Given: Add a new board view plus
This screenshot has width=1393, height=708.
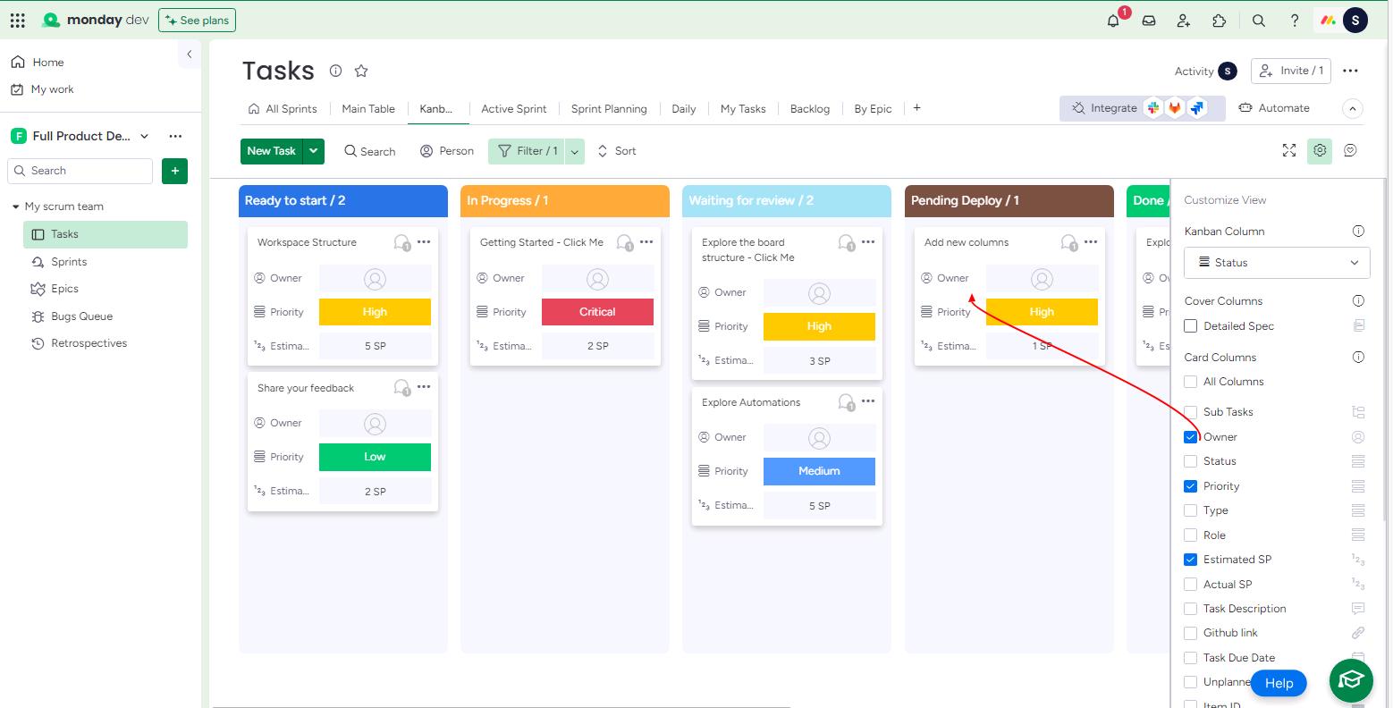Looking at the screenshot, I should 916,107.
